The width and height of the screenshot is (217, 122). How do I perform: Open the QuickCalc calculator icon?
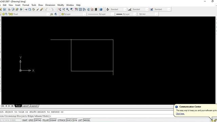(96, 9)
